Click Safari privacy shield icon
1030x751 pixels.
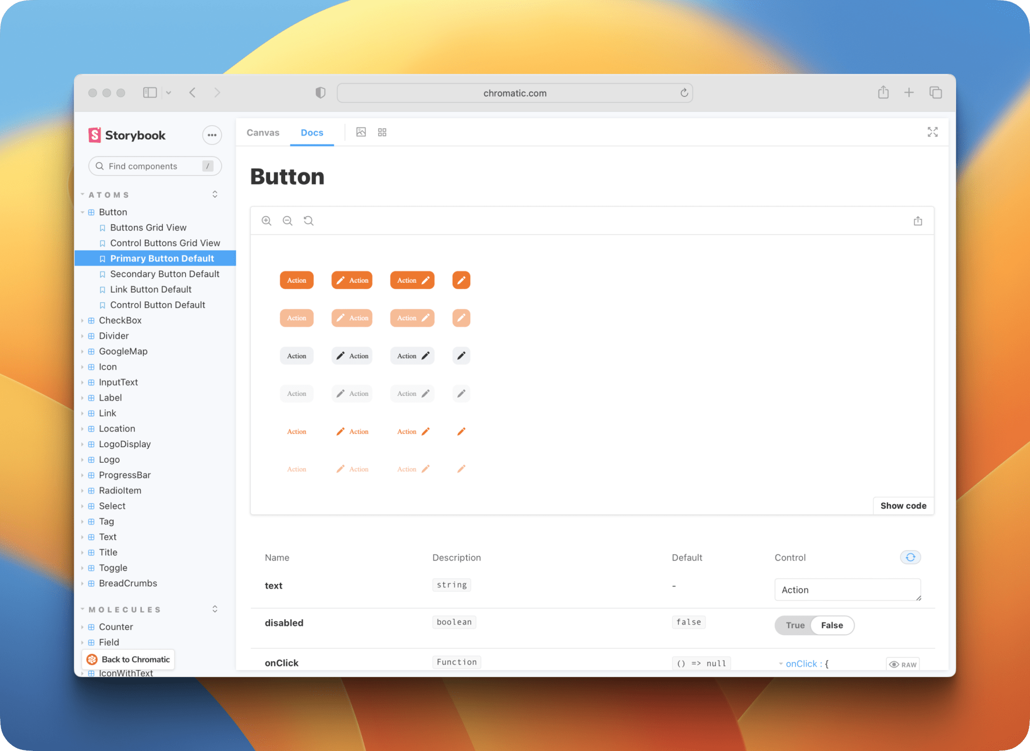(320, 93)
